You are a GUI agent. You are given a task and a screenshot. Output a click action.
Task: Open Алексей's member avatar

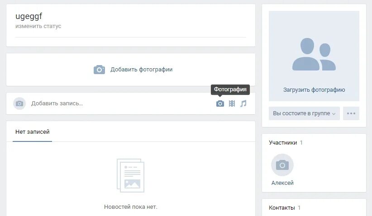(282, 165)
